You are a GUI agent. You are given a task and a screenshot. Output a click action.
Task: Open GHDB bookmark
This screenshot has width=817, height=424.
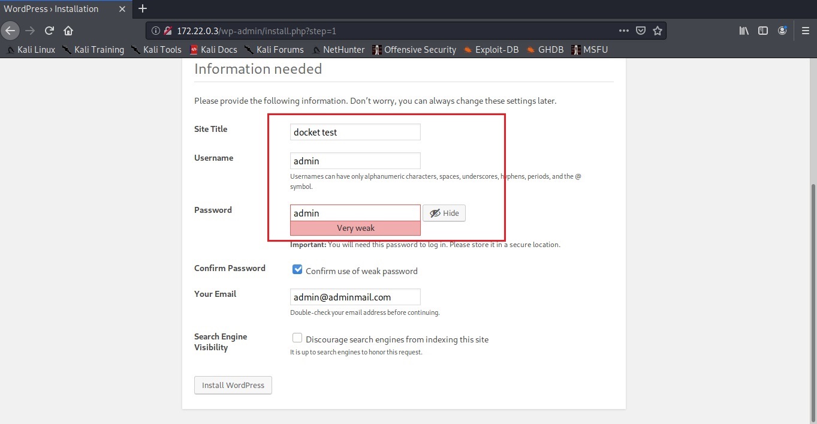[x=545, y=50]
